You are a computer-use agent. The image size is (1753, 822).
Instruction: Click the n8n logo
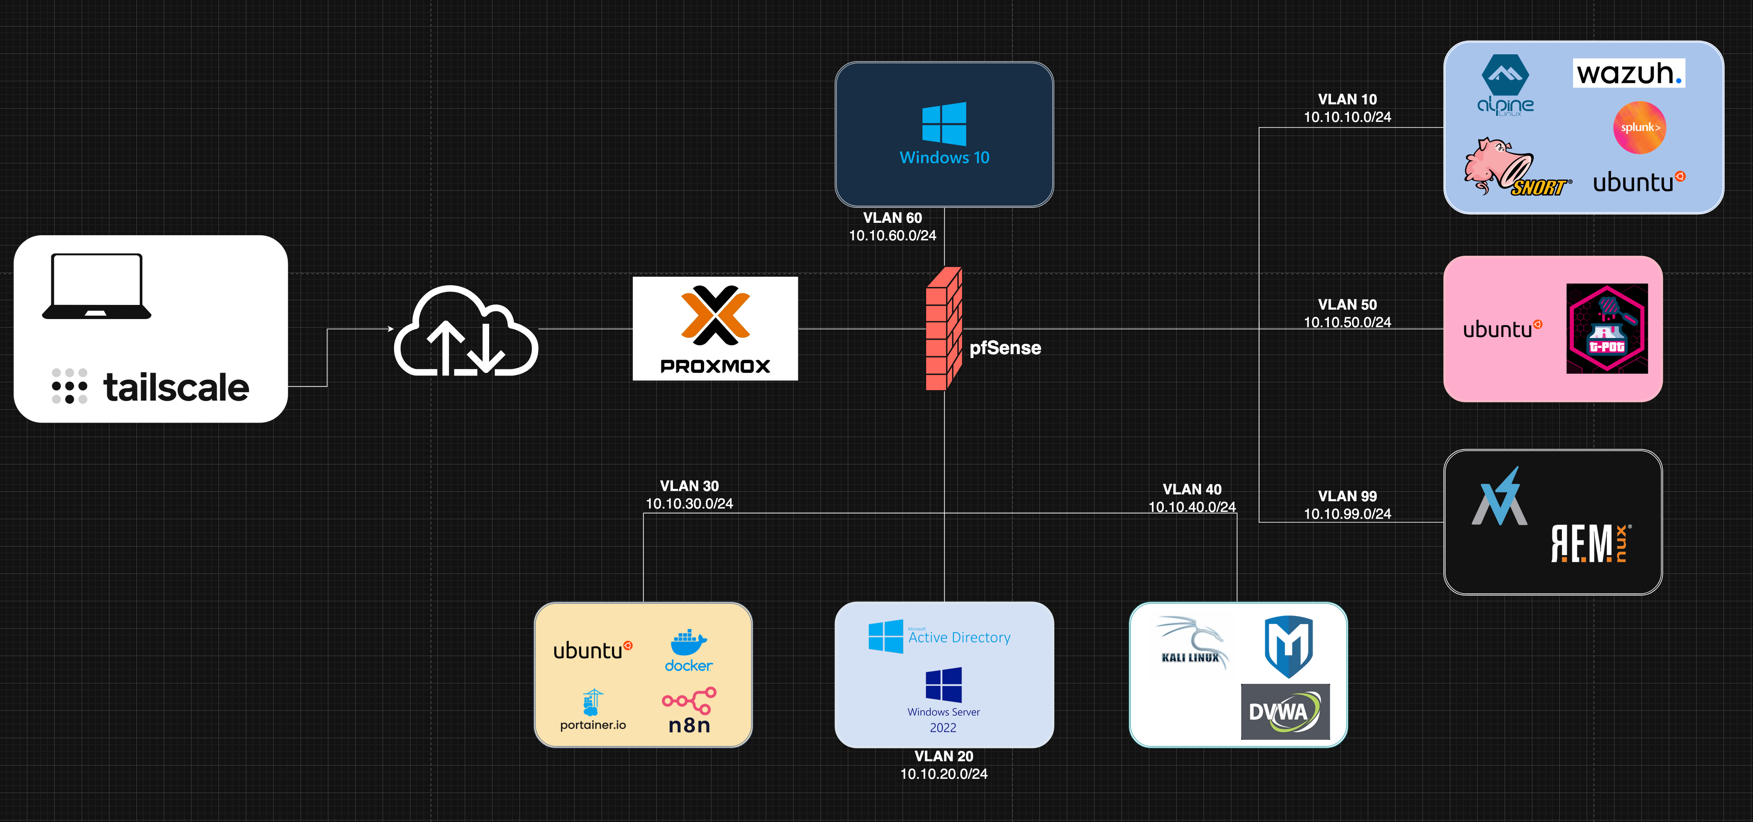[x=689, y=710]
